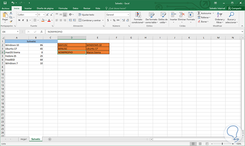Click the Cut scissors icon
This screenshot has width=245, height=146.
(11, 13)
